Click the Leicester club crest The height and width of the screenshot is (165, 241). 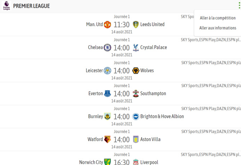pyautogui.click(x=108, y=71)
